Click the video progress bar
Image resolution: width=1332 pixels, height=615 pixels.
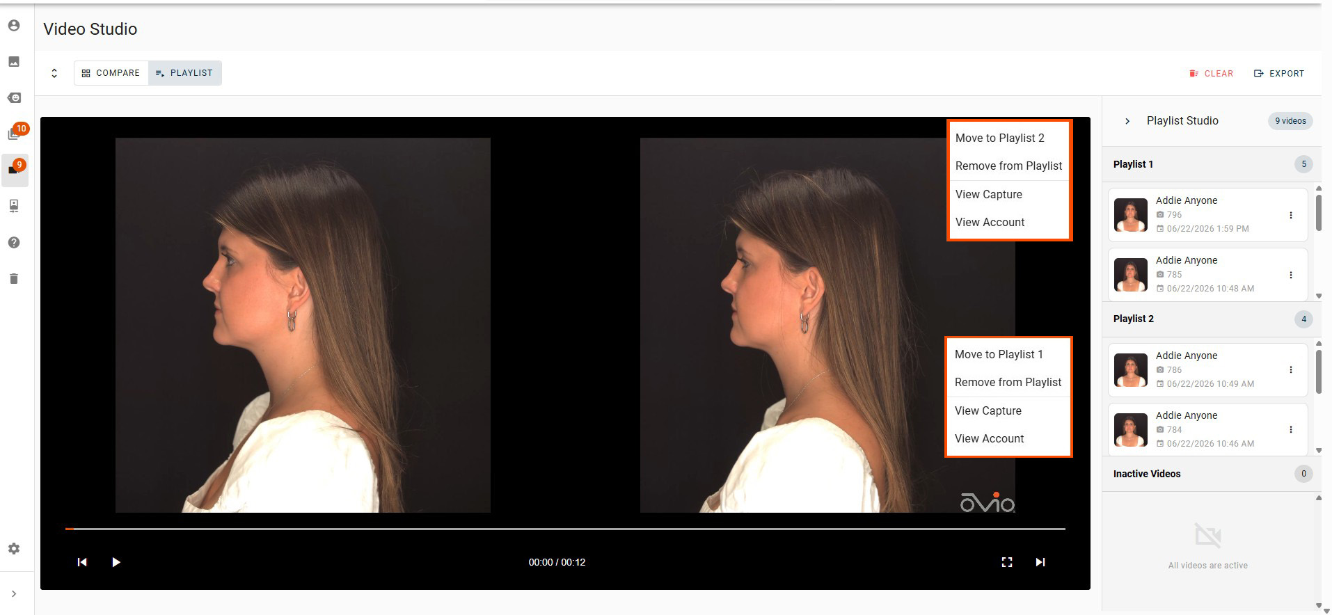(565, 529)
